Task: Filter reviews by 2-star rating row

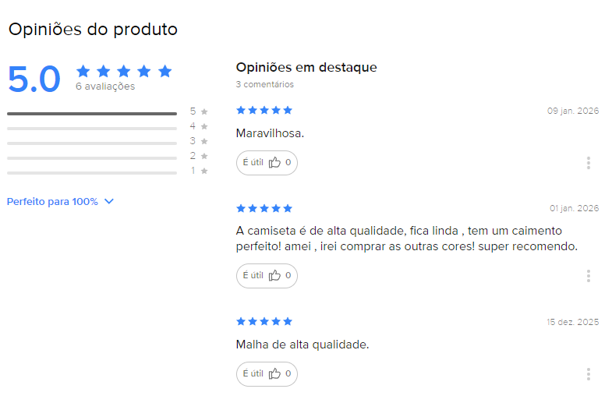Action: (x=92, y=157)
